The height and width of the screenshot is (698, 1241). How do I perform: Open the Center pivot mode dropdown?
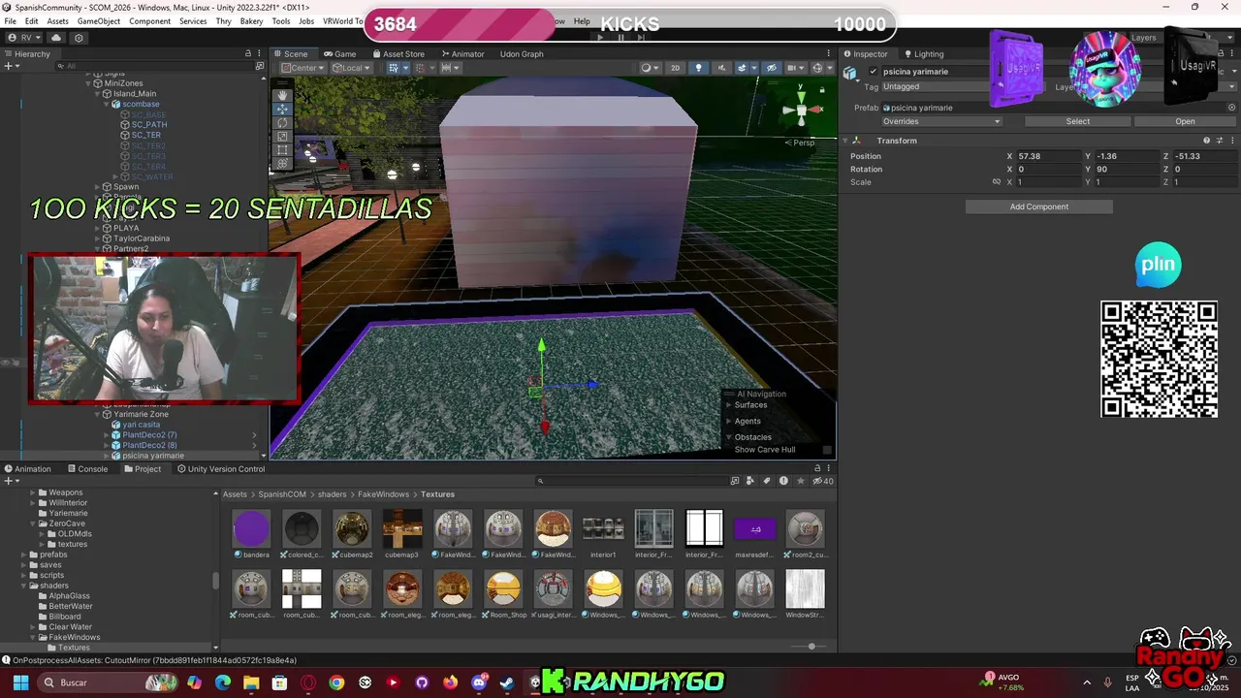click(302, 68)
